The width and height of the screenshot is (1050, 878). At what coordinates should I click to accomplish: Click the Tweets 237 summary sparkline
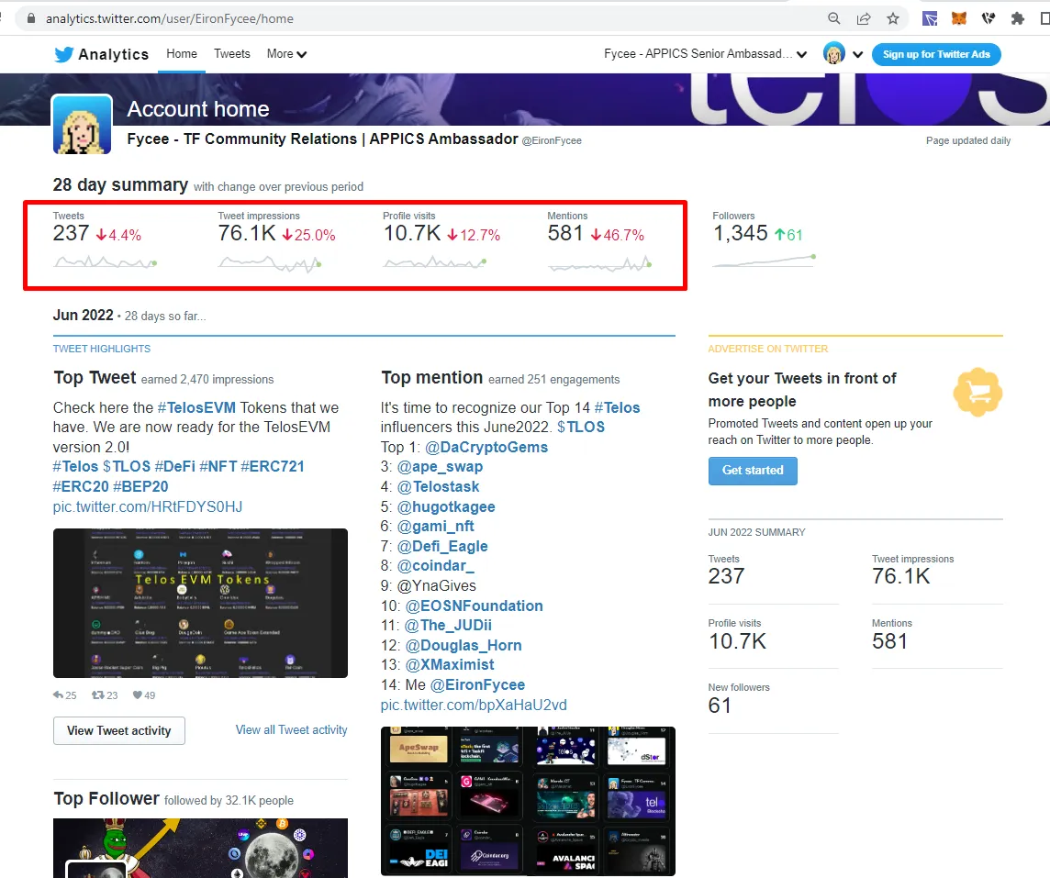[106, 262]
